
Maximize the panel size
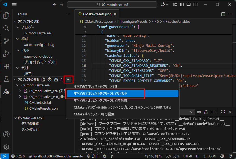tap(223, 112)
